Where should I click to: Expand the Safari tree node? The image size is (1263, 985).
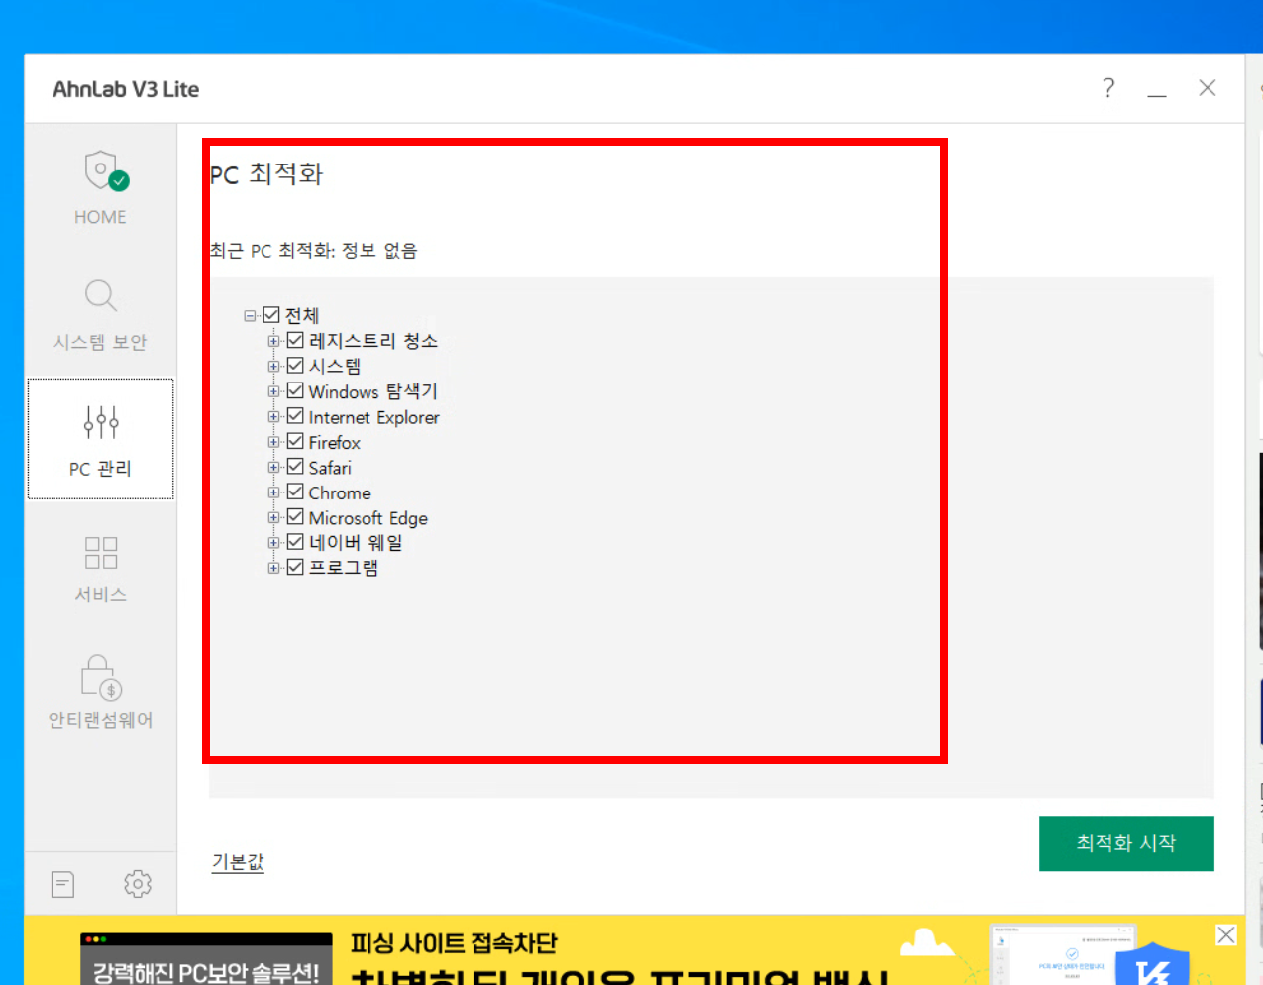click(x=273, y=468)
